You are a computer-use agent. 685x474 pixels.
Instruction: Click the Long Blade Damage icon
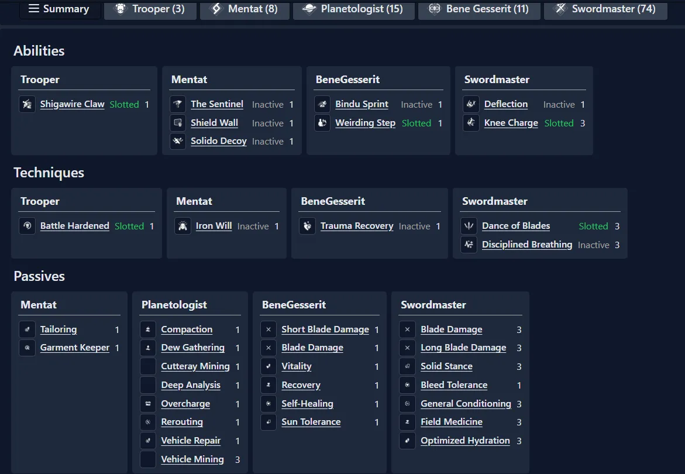click(x=408, y=348)
